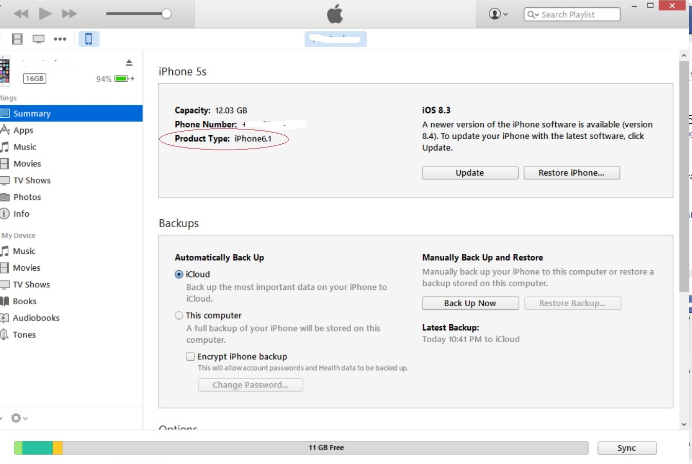Viewport: 692px width, 464px height.
Task: Enable Encrypt iPhone backup checkbox
Action: click(x=191, y=357)
